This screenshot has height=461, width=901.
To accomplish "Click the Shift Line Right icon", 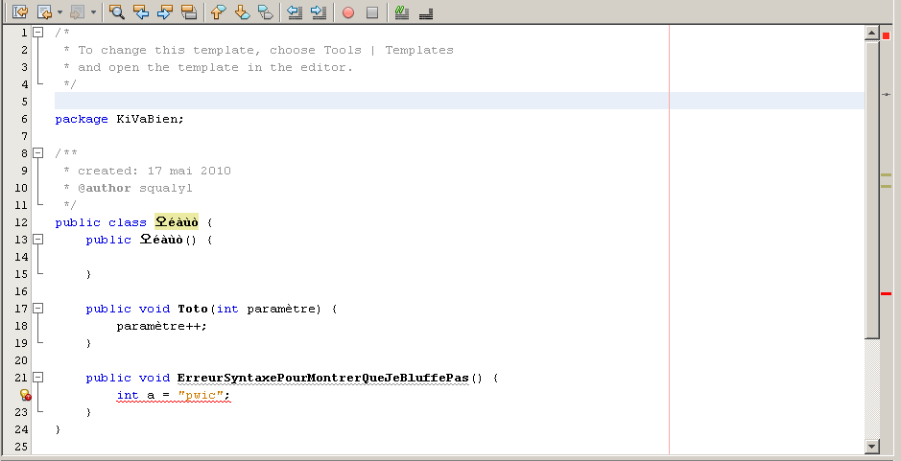I will (319, 12).
